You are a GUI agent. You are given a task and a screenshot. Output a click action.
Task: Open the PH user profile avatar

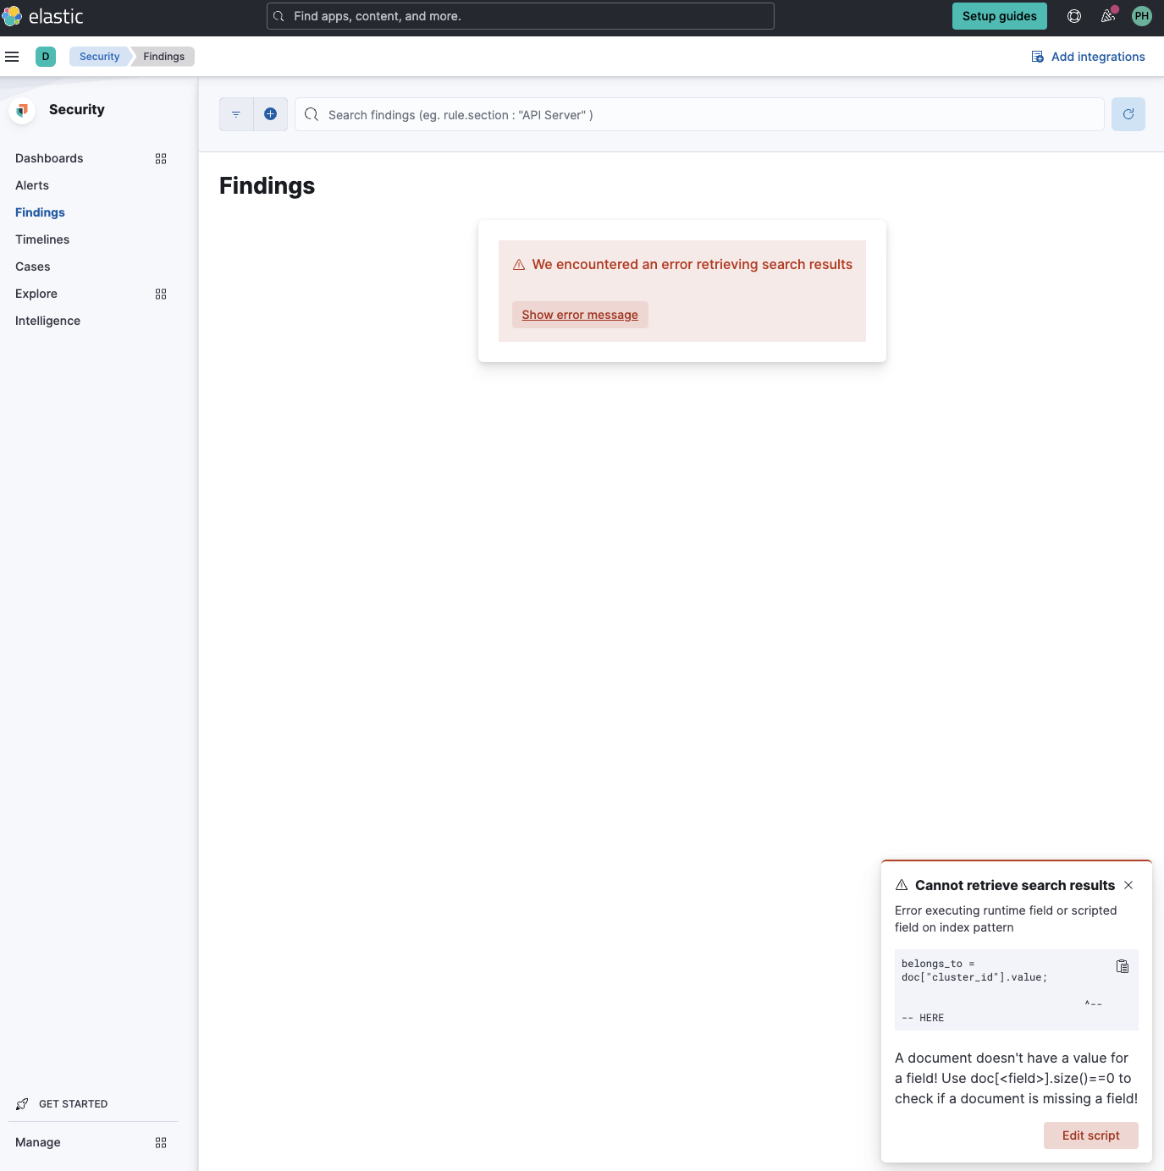(x=1142, y=16)
